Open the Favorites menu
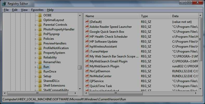 click(x=37, y=10)
